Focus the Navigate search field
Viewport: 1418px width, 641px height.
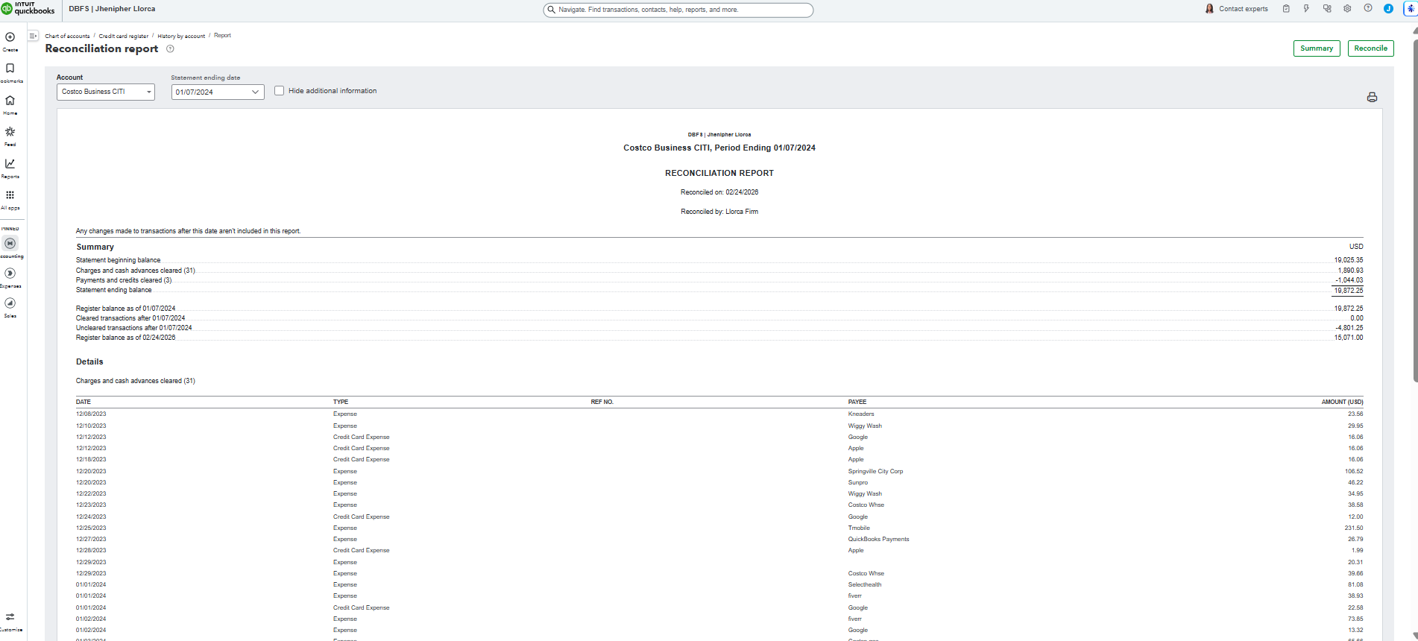[x=678, y=10]
